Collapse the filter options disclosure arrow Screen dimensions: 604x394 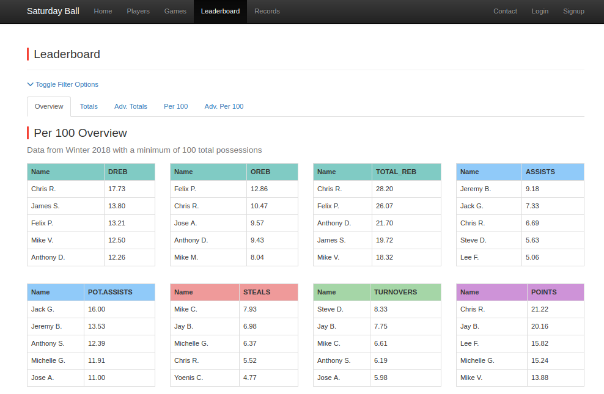click(31, 84)
